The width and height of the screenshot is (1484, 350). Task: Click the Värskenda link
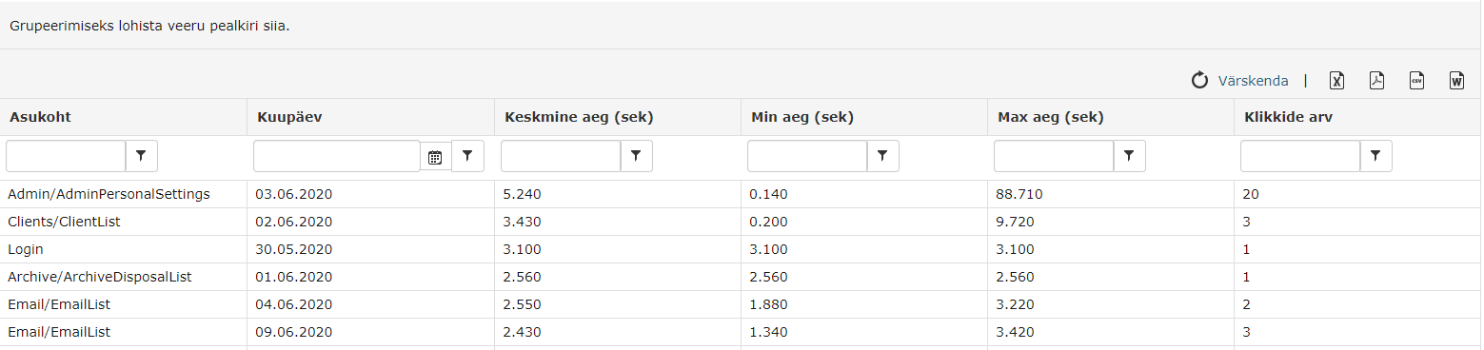(1253, 81)
